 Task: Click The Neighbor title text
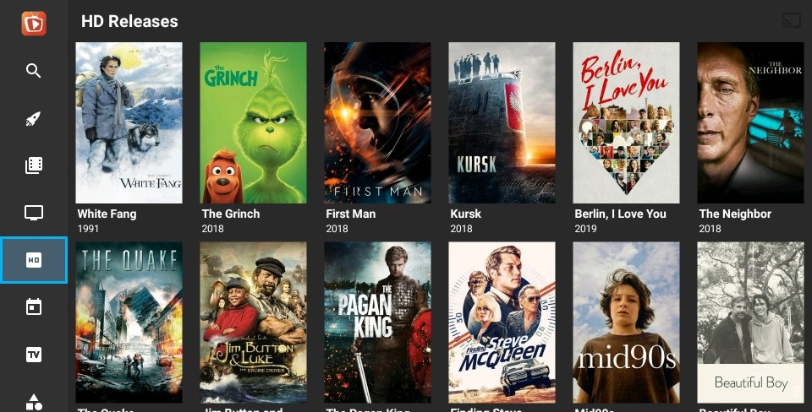click(735, 214)
